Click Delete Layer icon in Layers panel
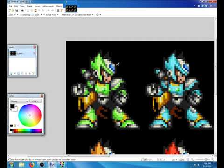 tap(15, 73)
